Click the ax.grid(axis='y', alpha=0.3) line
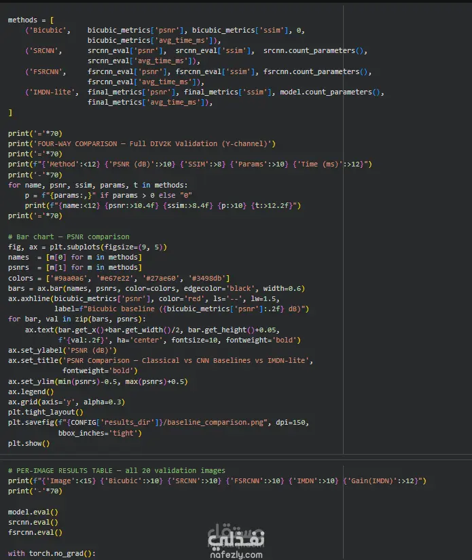472x560 pixels. 67,402
